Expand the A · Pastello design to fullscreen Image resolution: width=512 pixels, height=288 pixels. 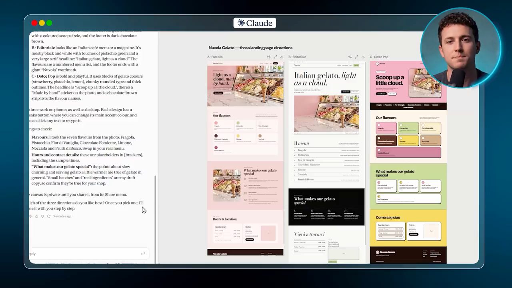point(275,57)
